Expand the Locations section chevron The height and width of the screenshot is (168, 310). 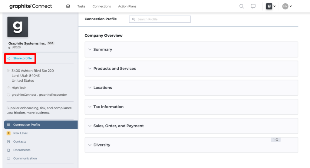click(90, 87)
